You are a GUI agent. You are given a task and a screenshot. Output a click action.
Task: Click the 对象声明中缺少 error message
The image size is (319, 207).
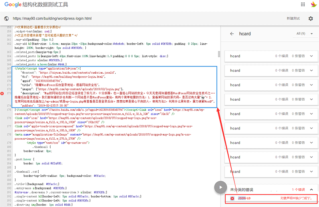point(296,198)
